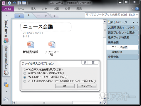Open the 読者プレゼント企画会 page

[122, 33]
